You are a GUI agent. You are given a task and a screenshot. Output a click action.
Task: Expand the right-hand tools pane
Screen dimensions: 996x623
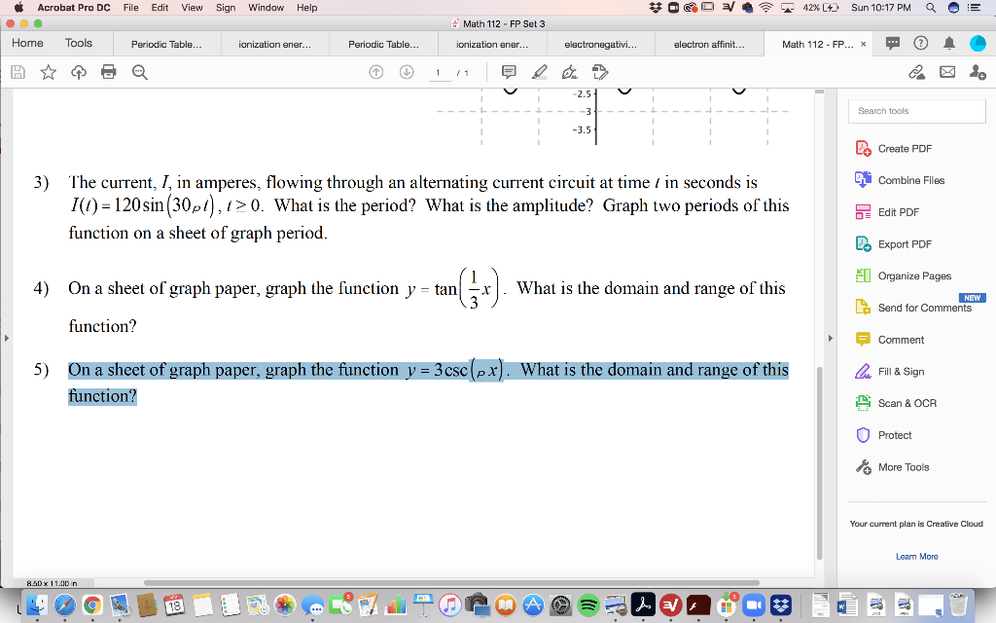point(829,338)
